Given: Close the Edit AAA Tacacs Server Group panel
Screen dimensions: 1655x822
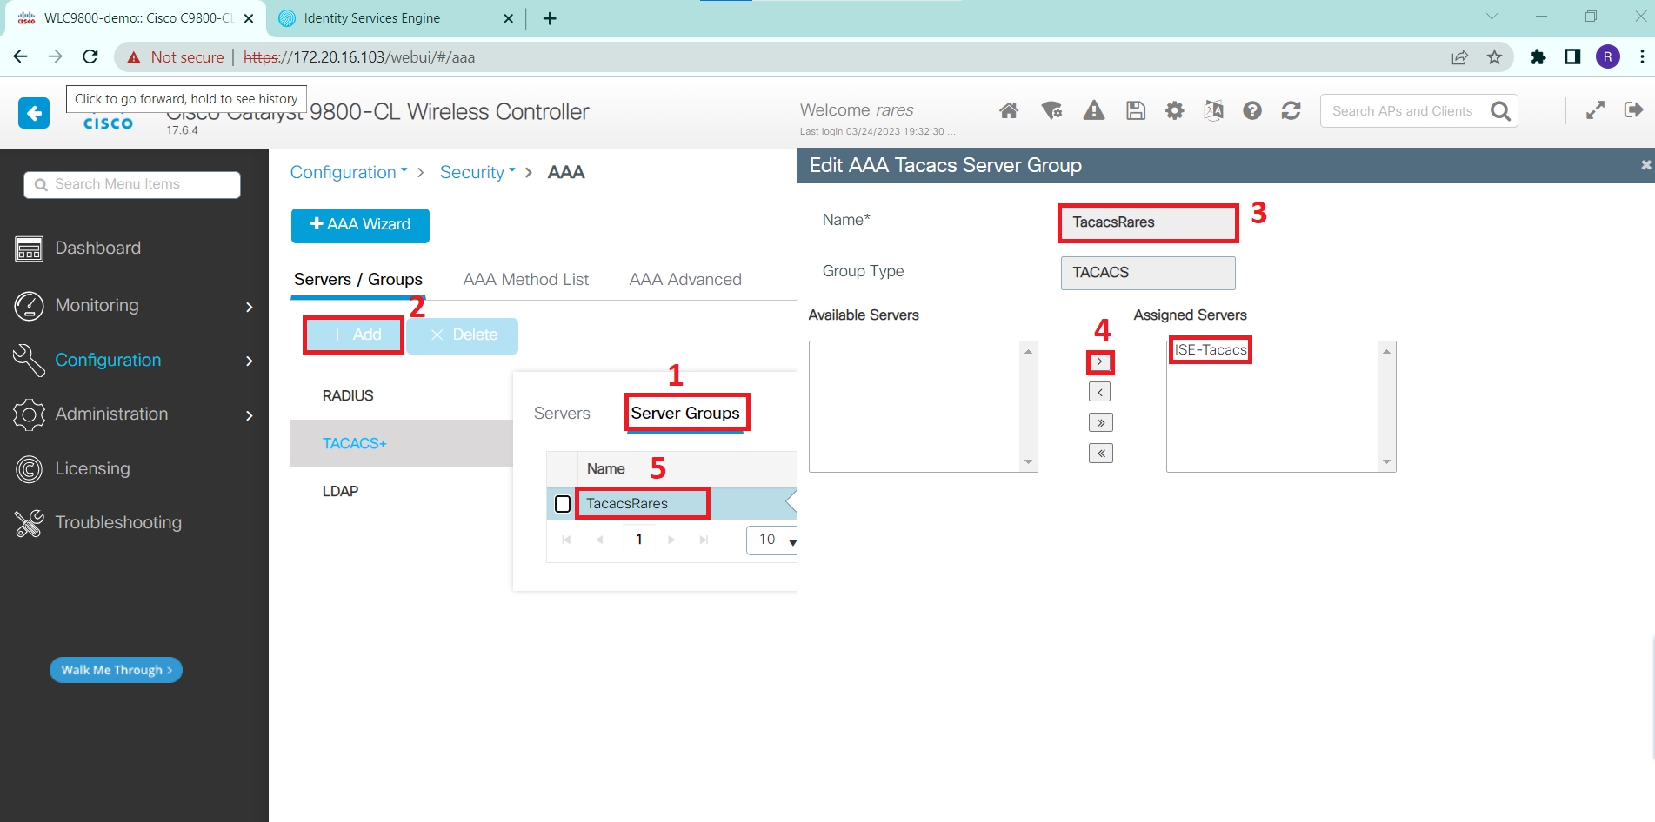Looking at the screenshot, I should tap(1645, 165).
